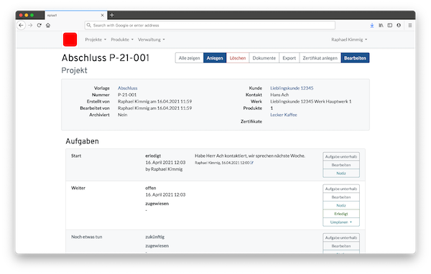The height and width of the screenshot is (274, 431).
Task: Open the Firefox account icon
Action: [x=399, y=25]
